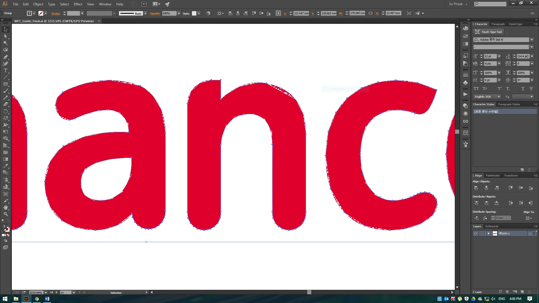539x303 pixels.
Task: Expand layer 1 disclosure triangle
Action: [488, 233]
